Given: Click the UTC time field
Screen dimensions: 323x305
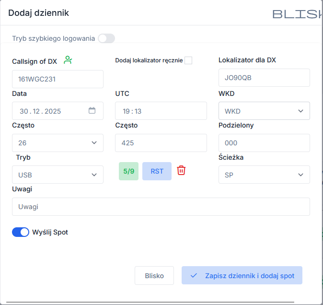Looking at the screenshot, I should tap(161, 111).
